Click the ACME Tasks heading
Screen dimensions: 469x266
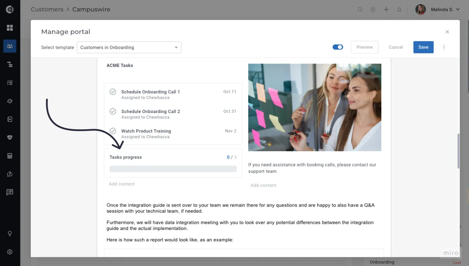tap(120, 65)
